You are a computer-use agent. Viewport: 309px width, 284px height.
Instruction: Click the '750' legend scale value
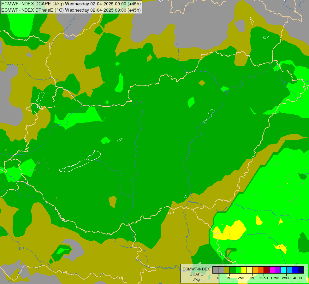click(252, 278)
